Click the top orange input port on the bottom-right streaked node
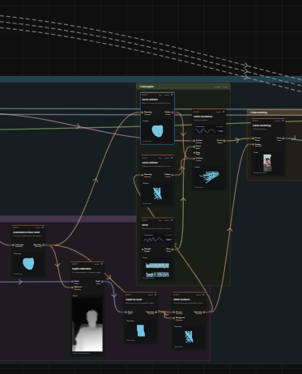The image size is (302, 374). tap(174, 312)
